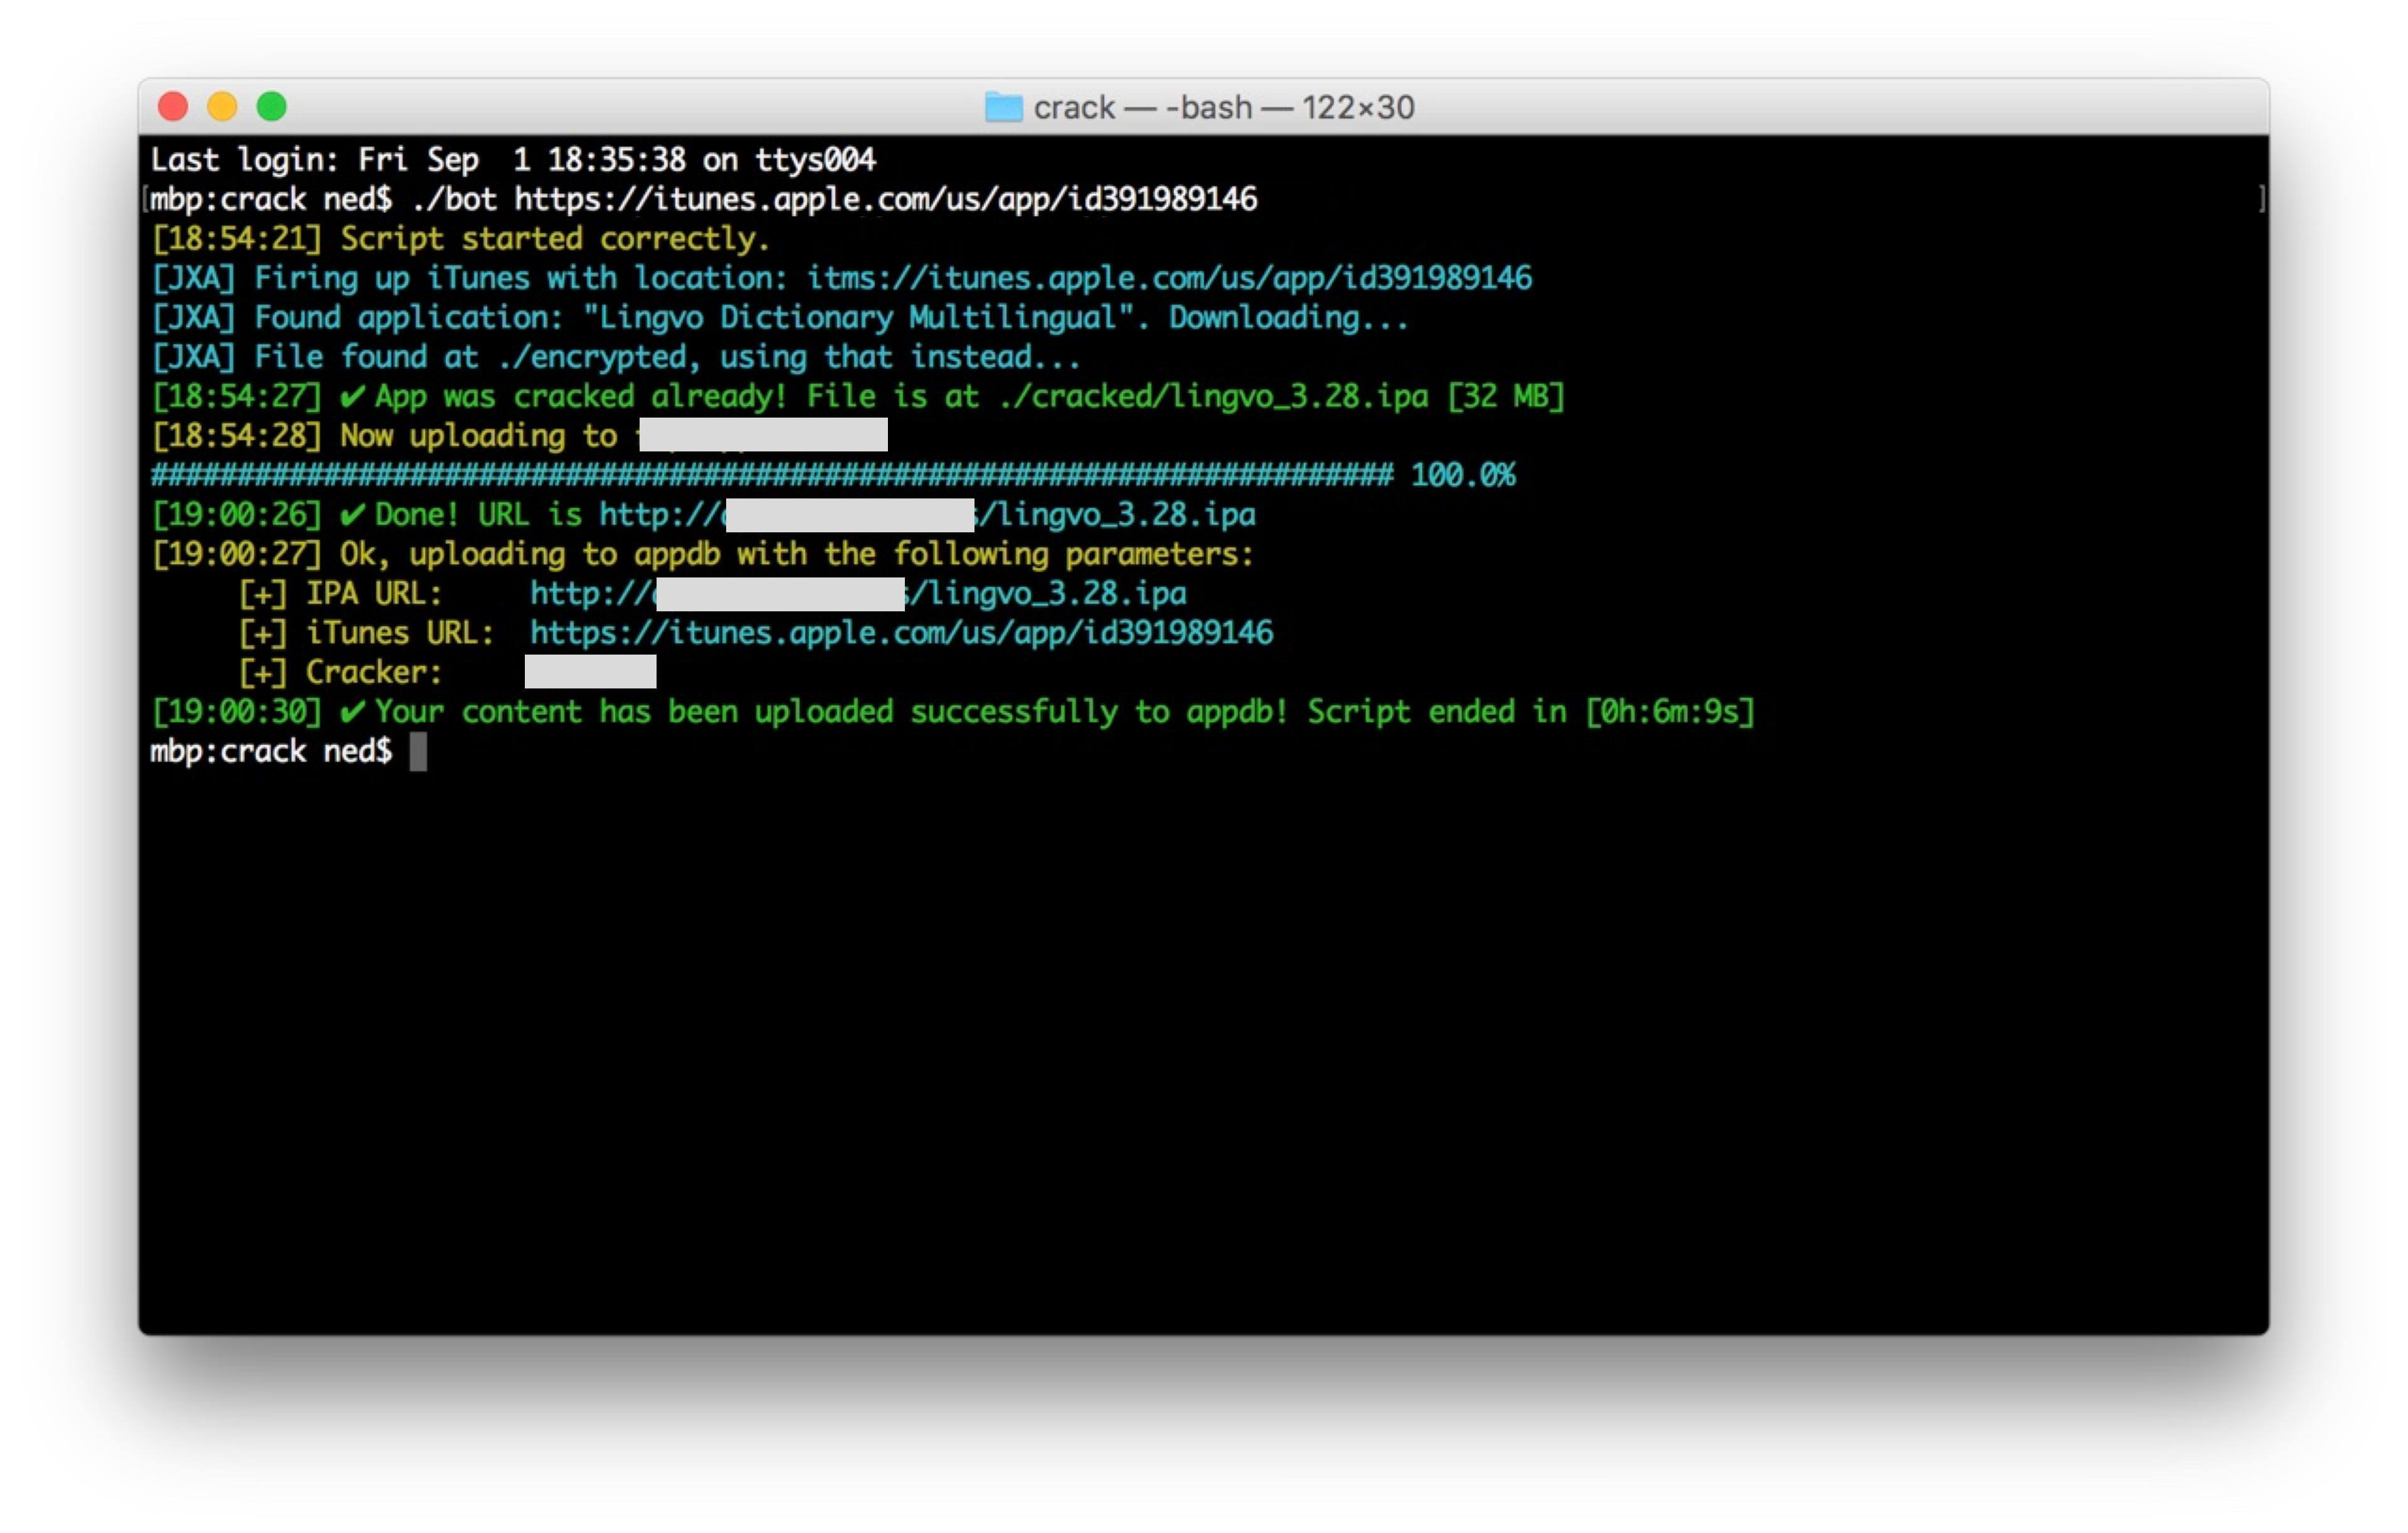Click the https iTunes URL parameter line

point(900,633)
